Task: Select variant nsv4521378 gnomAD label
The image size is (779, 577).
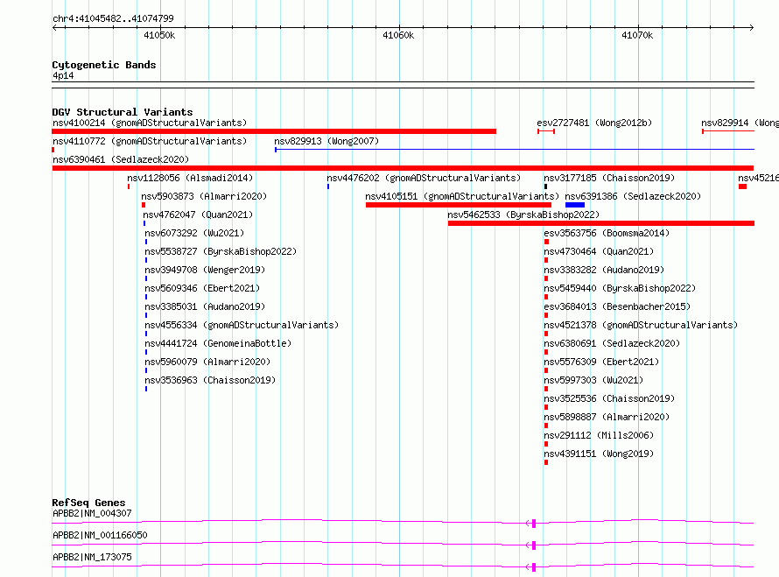Action: (641, 325)
